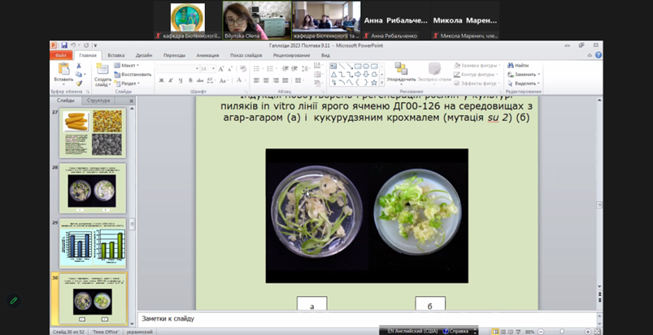Switch to the Структура outline pane tab
Viewport: 653px width, 335px height.
98,101
